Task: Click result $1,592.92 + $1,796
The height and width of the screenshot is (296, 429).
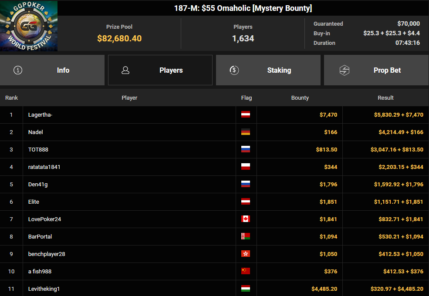Action: click(x=399, y=185)
